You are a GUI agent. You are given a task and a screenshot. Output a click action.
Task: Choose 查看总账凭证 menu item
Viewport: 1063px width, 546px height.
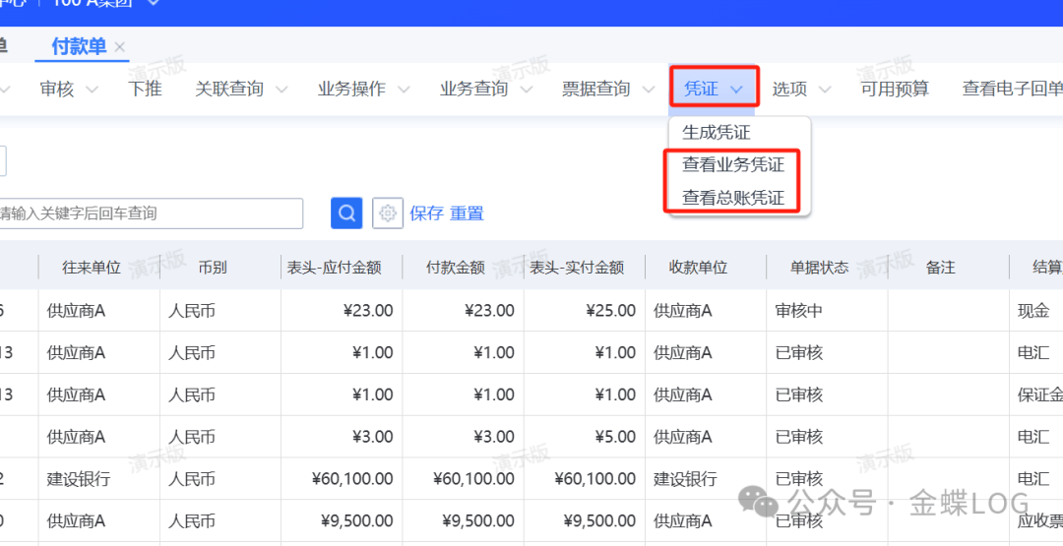(x=733, y=198)
